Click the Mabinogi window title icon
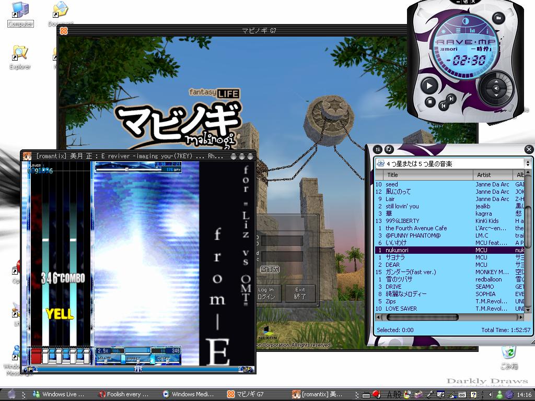Viewport: 535px width, 401px height. point(64,31)
